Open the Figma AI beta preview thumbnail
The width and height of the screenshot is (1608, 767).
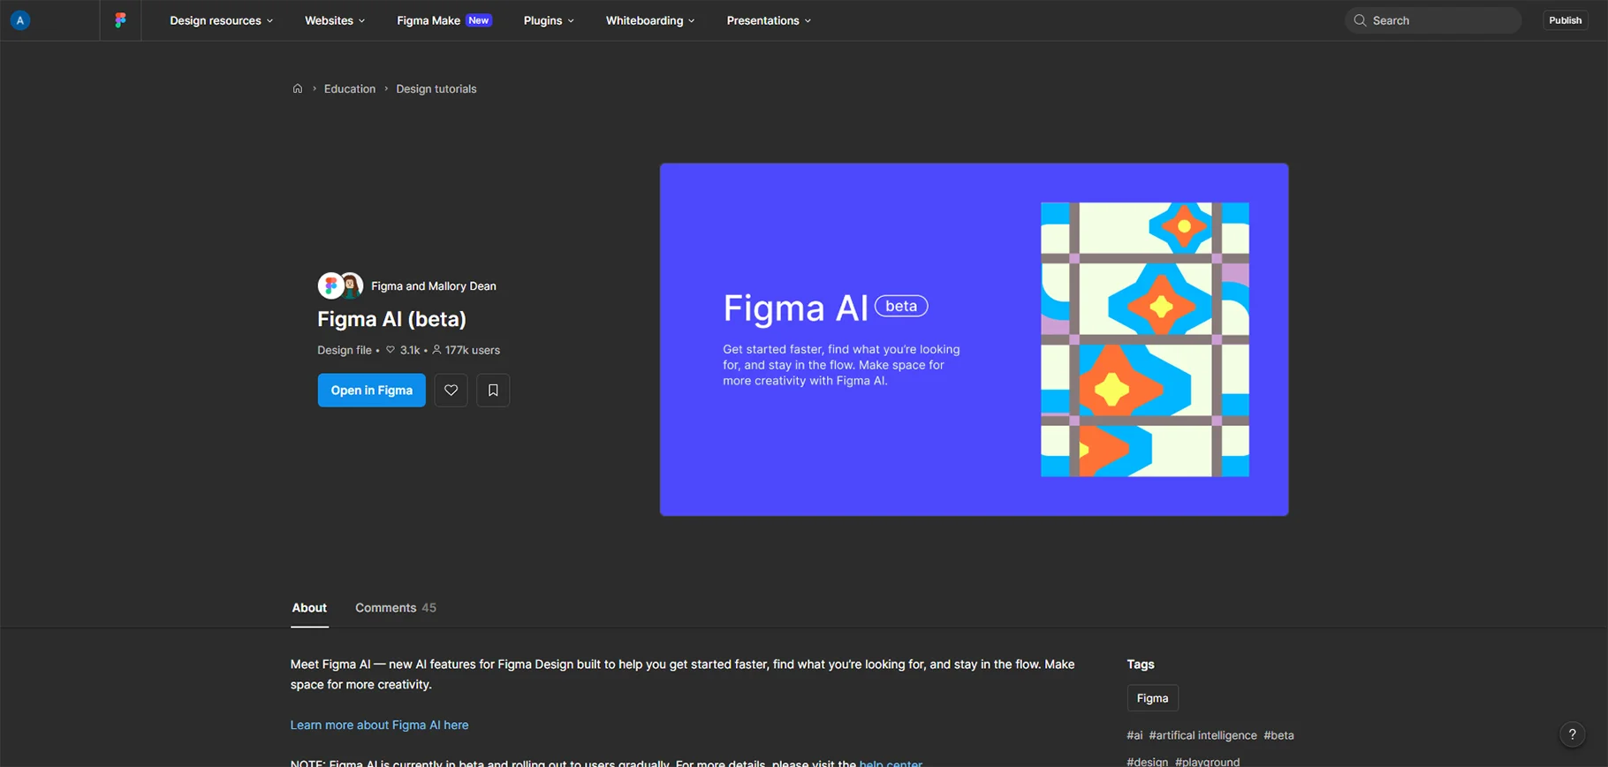tap(974, 339)
